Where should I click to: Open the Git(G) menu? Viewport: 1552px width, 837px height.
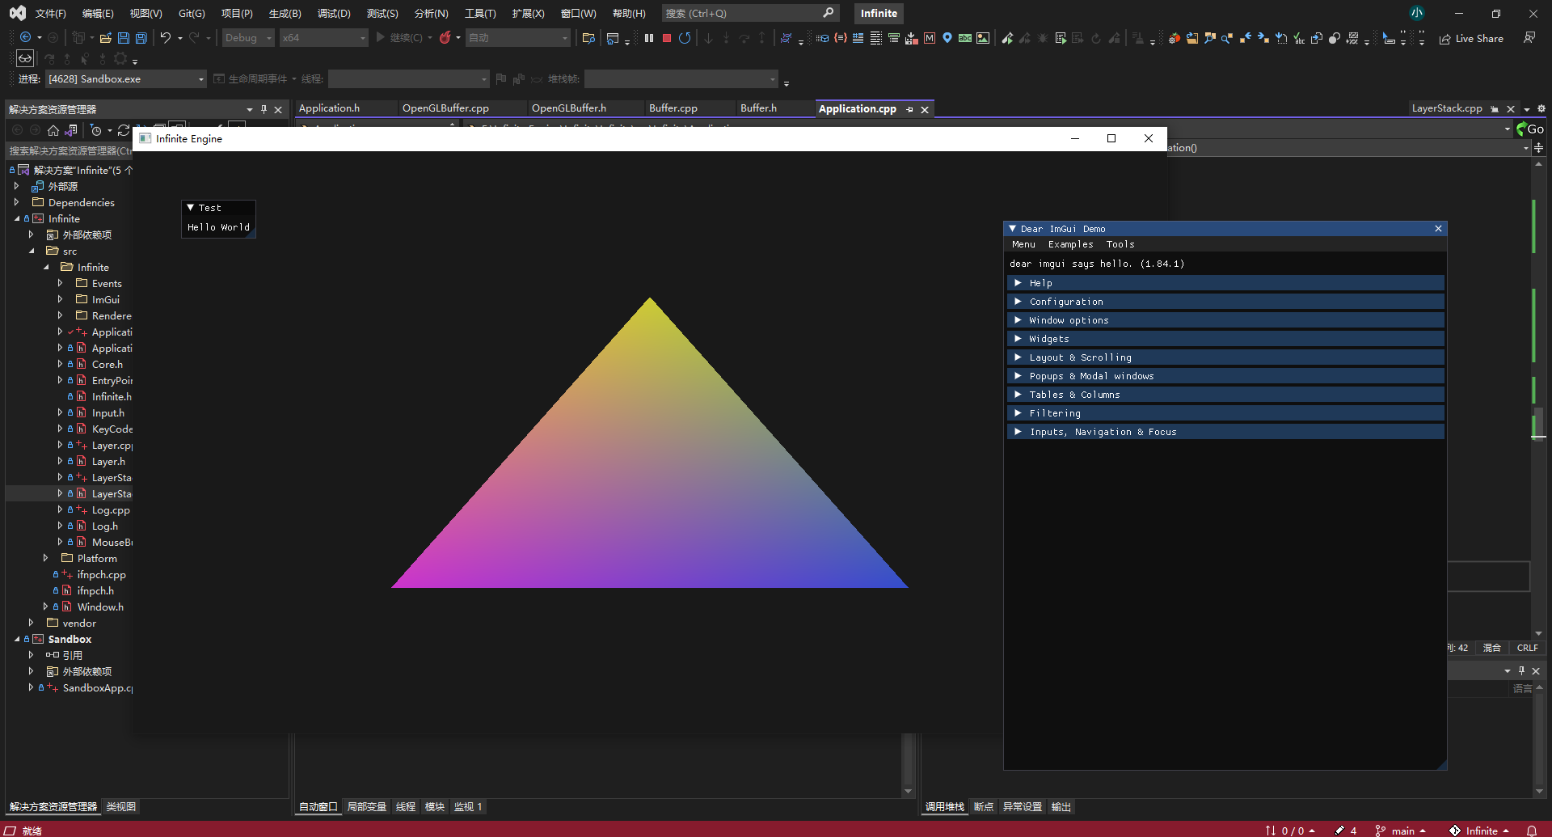tap(192, 13)
